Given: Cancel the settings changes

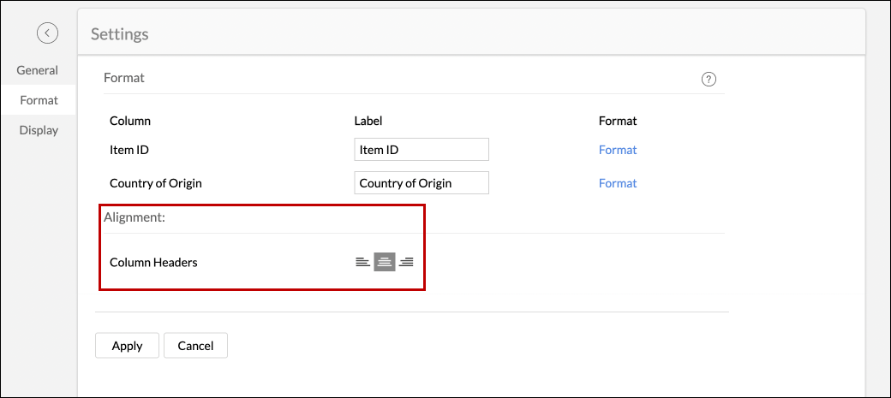Looking at the screenshot, I should (x=195, y=346).
